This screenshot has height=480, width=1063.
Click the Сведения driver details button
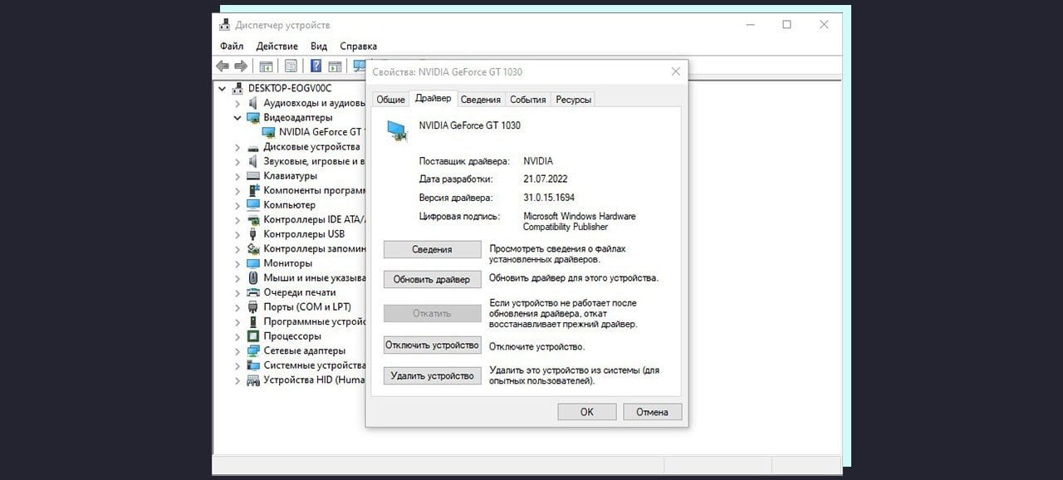pyautogui.click(x=432, y=250)
